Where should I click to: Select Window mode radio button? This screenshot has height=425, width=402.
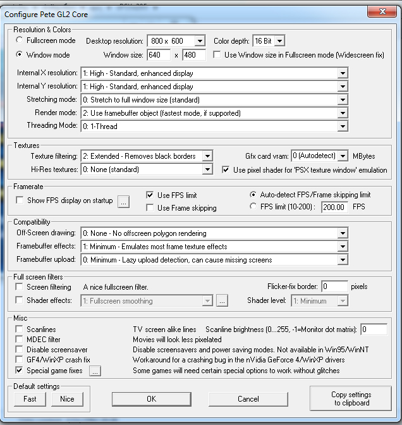[x=20, y=54]
